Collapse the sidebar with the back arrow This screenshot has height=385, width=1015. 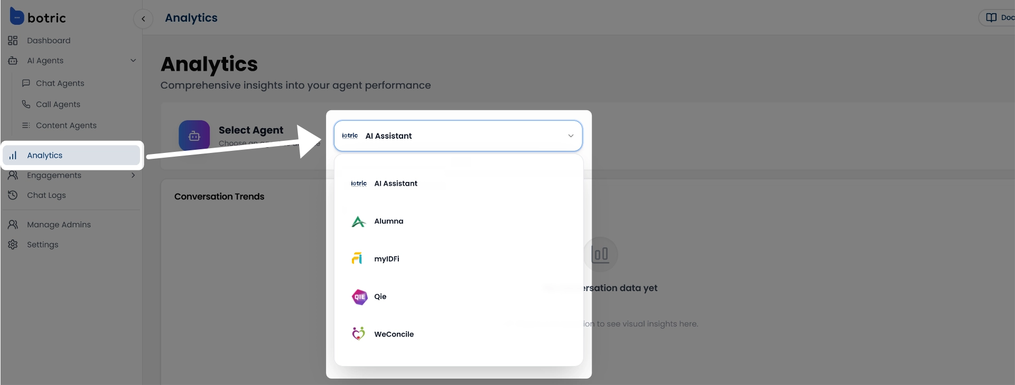(143, 19)
